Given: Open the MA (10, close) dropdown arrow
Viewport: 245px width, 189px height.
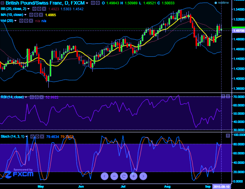Looking at the screenshot, I should pos(25,15).
